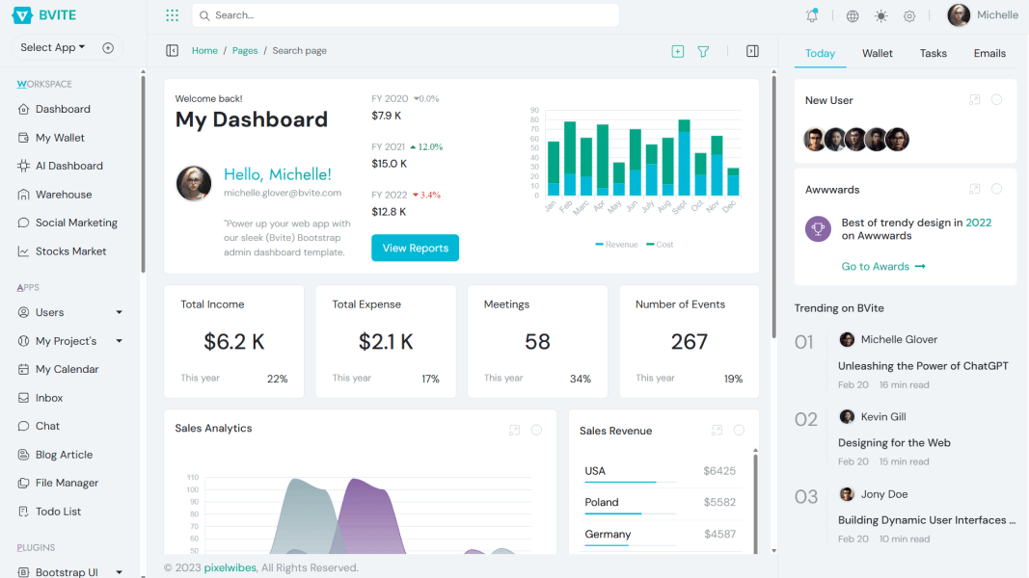Open the apps grid menu
Viewport: 1029px width, 578px height.
(x=172, y=14)
